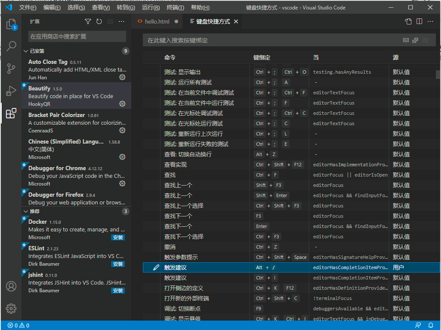Open the Search view in activity bar
The height and width of the screenshot is (330, 441).
(x=11, y=46)
